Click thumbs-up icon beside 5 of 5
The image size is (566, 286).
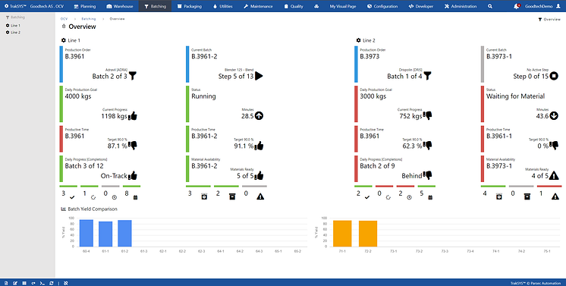click(259, 175)
